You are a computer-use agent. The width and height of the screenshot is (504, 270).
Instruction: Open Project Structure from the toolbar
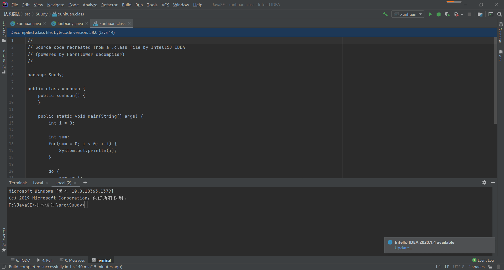click(x=480, y=14)
